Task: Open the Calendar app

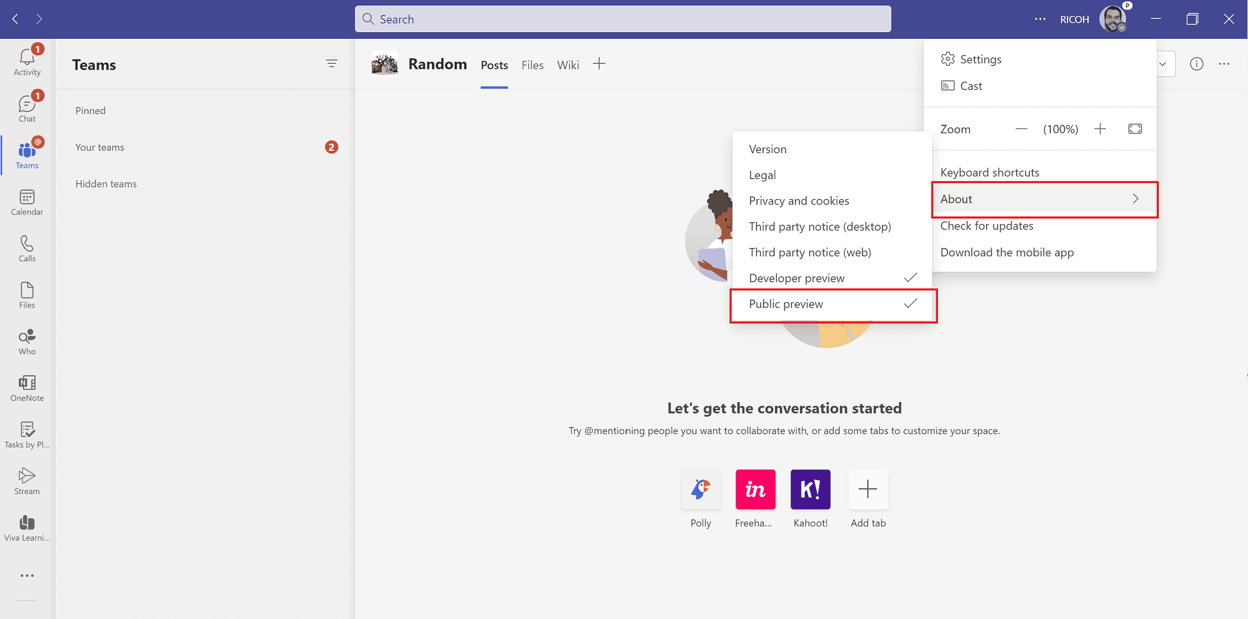Action: coord(27,202)
